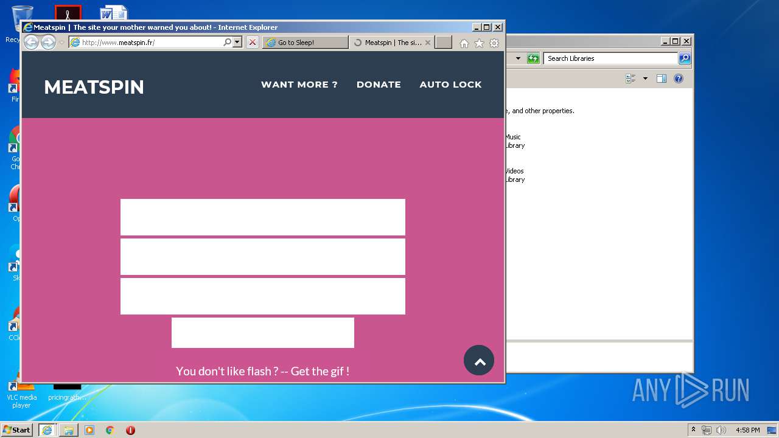Screen dimensions: 779x438
Task: Click the 4:58 PM system clock
Action: pyautogui.click(x=747, y=430)
